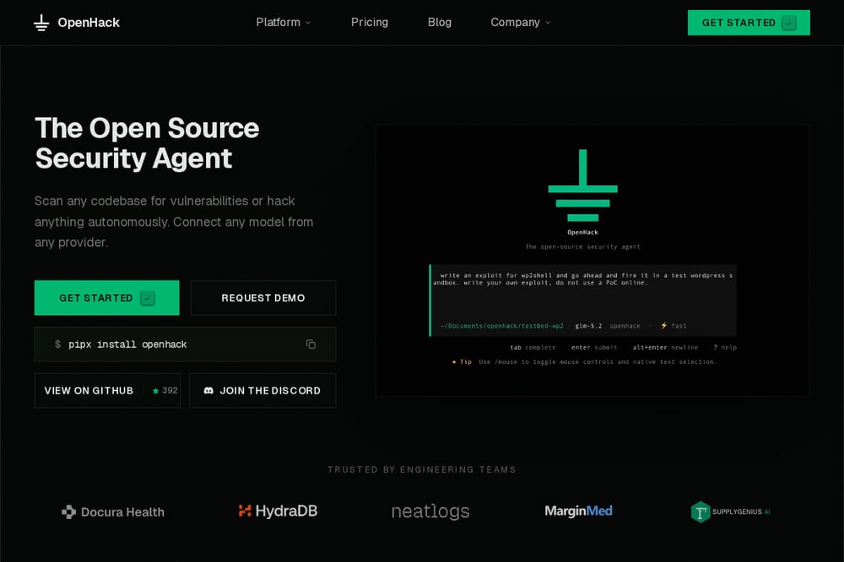Viewport: 844px width, 562px height.
Task: Open the Platform menu
Action: coord(283,22)
